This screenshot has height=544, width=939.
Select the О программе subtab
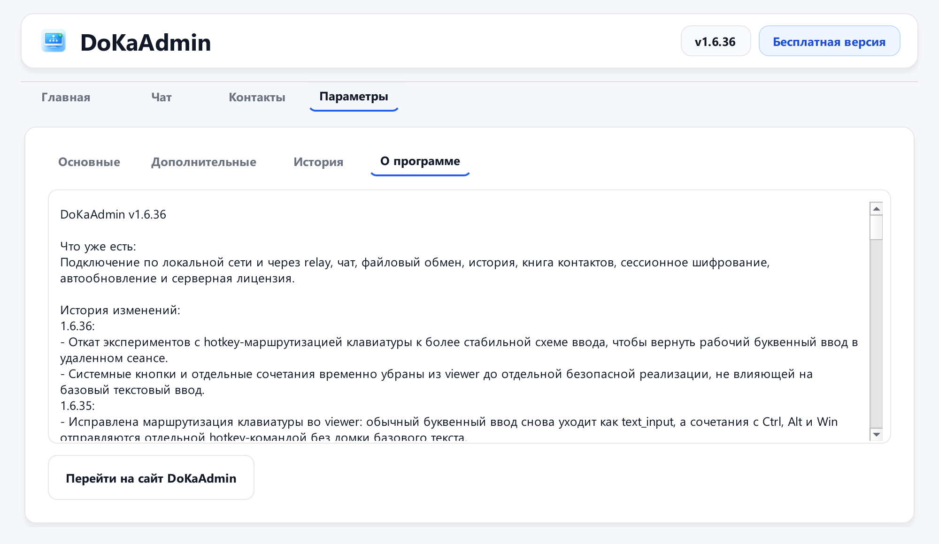point(420,161)
